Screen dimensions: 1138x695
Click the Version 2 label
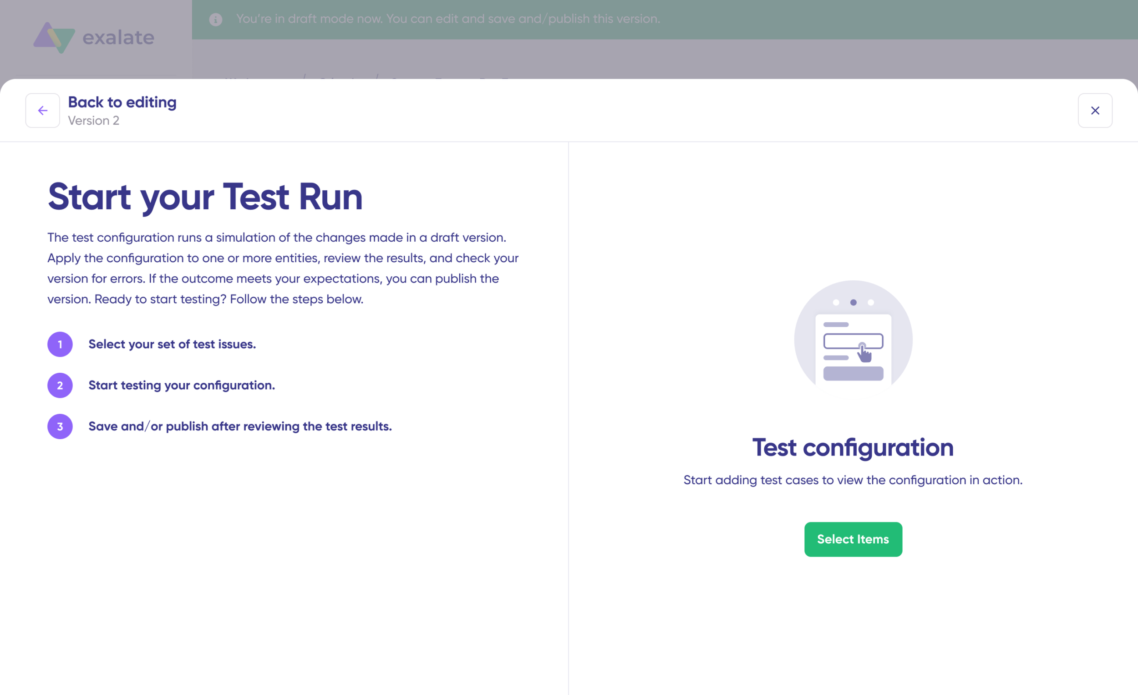(x=94, y=121)
